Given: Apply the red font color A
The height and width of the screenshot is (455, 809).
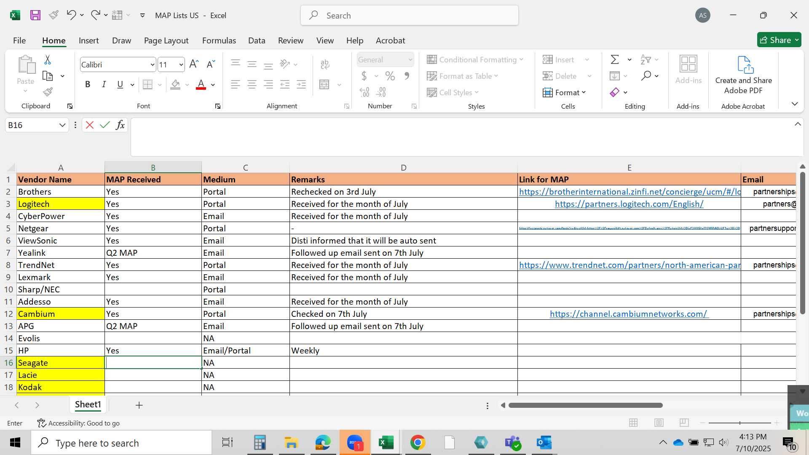Looking at the screenshot, I should [201, 85].
